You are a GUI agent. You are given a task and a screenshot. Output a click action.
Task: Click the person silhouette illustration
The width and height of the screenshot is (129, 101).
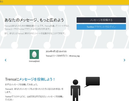tap(76, 90)
